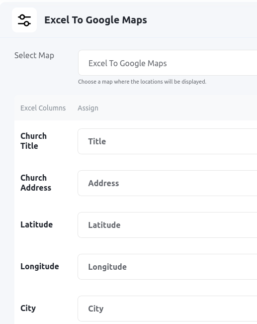Viewport: 257px width, 324px height.
Task: Open the City assign dropdown
Action: 167,309
